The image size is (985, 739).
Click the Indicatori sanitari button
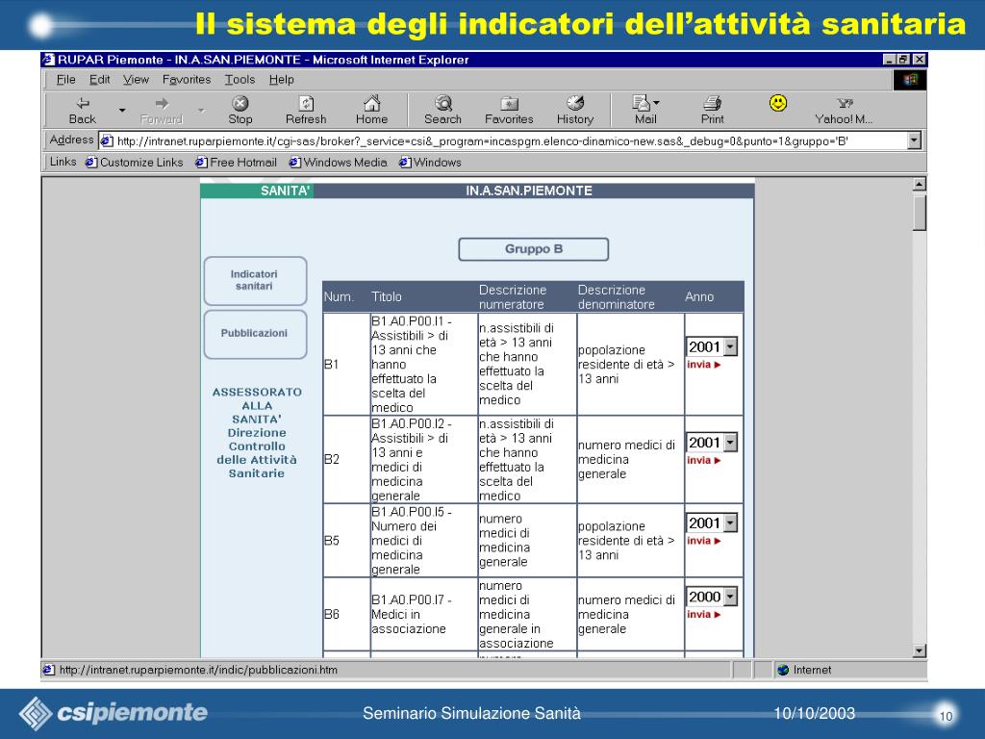255,281
